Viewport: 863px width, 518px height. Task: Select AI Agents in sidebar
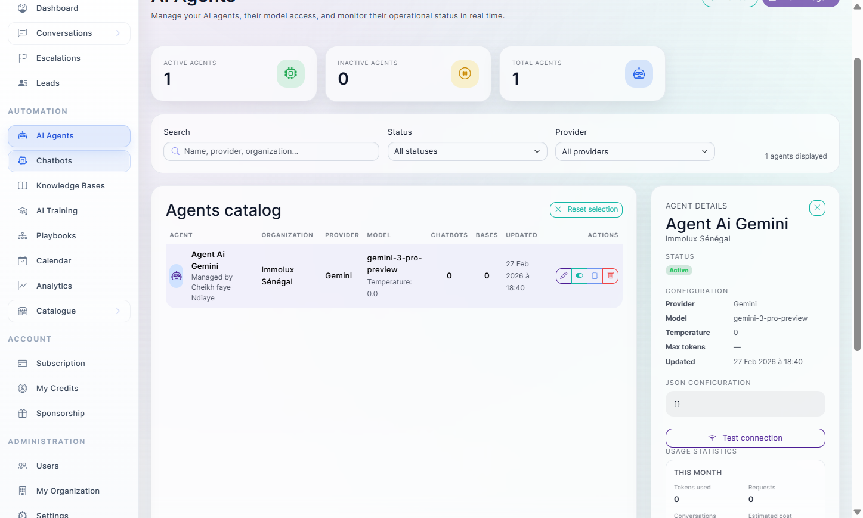click(x=69, y=136)
